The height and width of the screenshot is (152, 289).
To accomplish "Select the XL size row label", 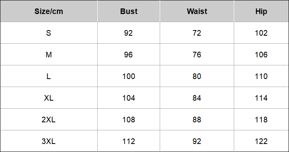I will (49, 98).
